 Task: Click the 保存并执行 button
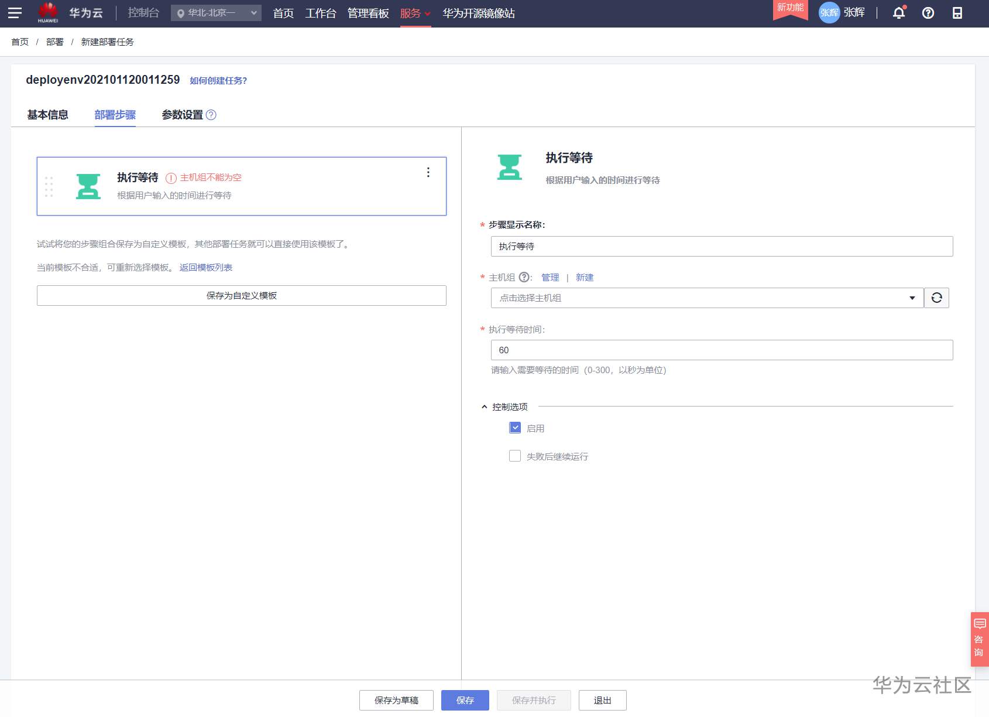pos(534,700)
